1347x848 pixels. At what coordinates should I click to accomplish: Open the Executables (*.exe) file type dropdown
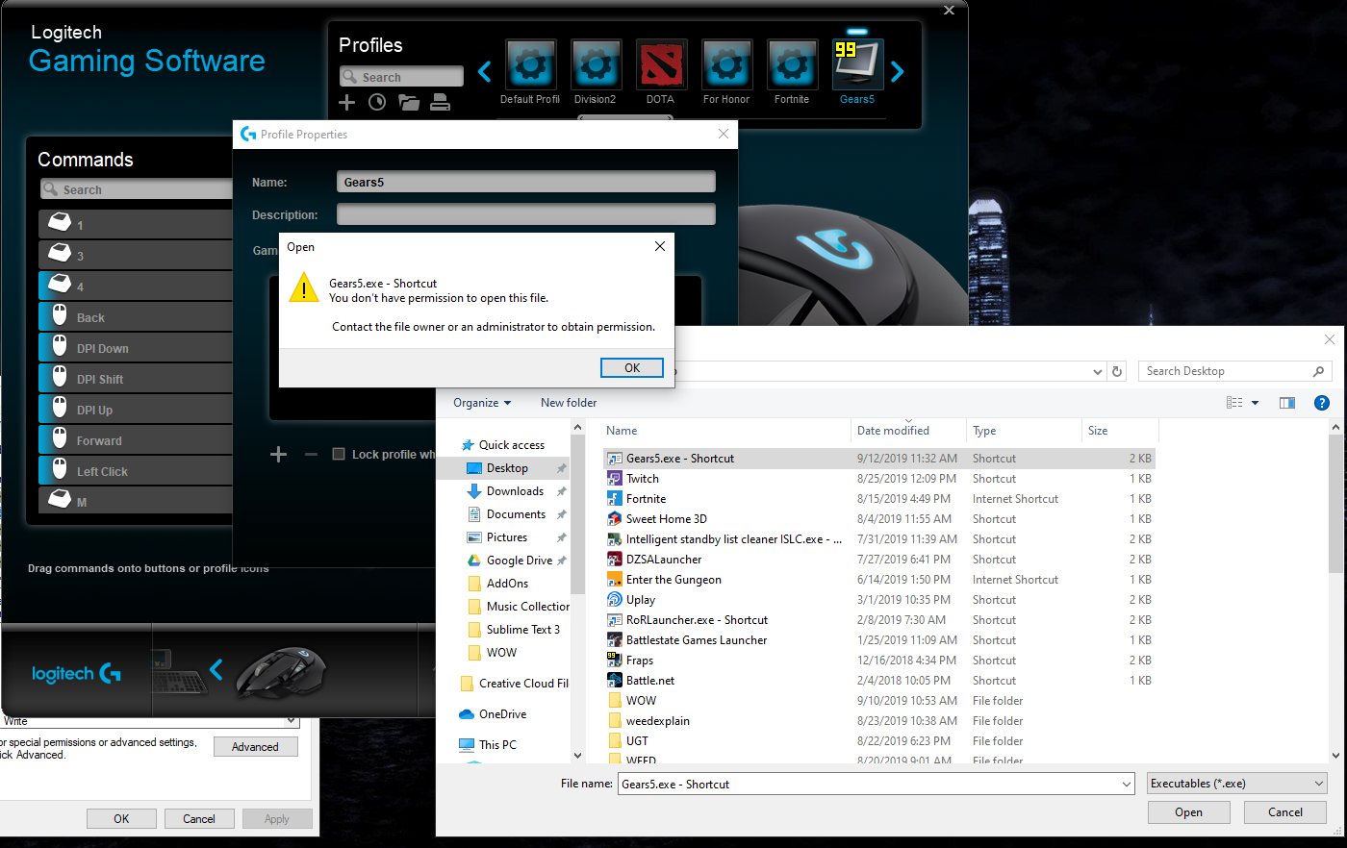(1237, 784)
